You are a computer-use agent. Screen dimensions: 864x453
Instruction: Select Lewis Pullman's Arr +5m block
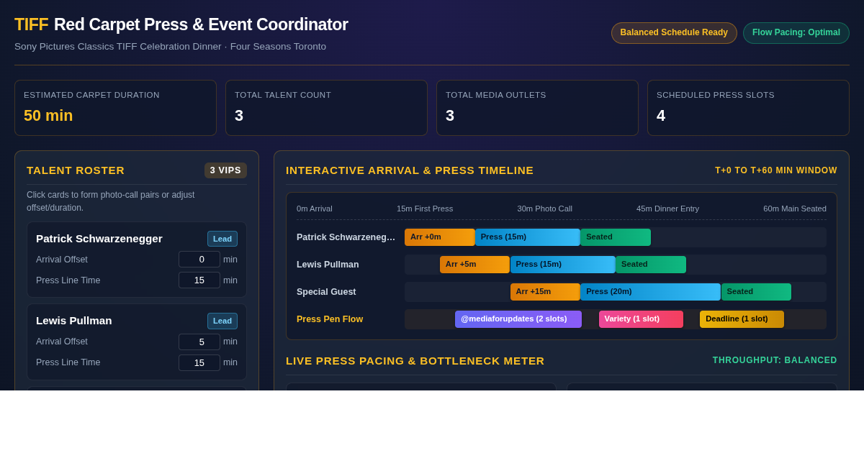475,265
